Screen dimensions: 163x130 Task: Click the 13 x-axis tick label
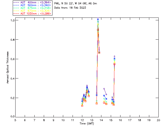click(x=92, y=120)
